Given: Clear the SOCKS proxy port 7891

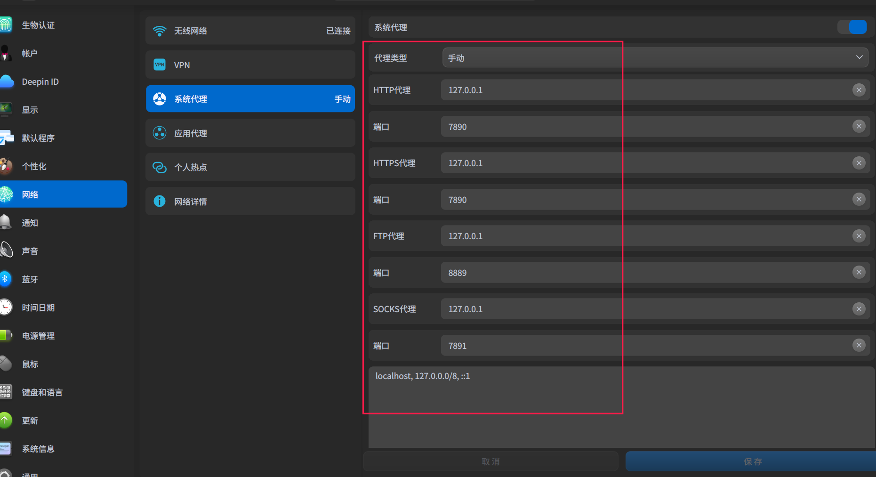Looking at the screenshot, I should tap(859, 345).
